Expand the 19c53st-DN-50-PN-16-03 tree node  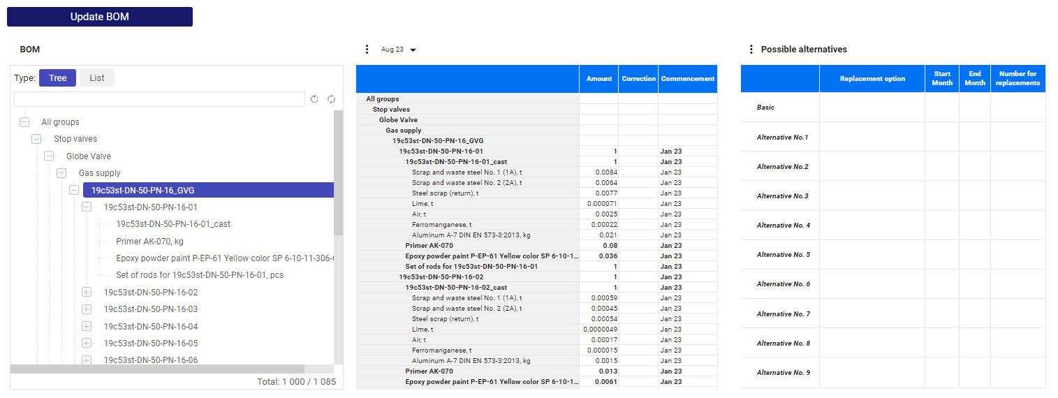[87, 309]
